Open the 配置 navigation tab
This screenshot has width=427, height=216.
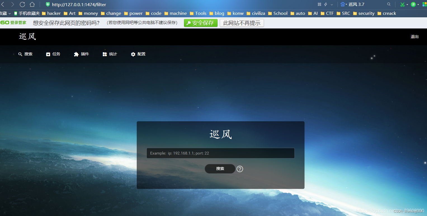coord(138,54)
